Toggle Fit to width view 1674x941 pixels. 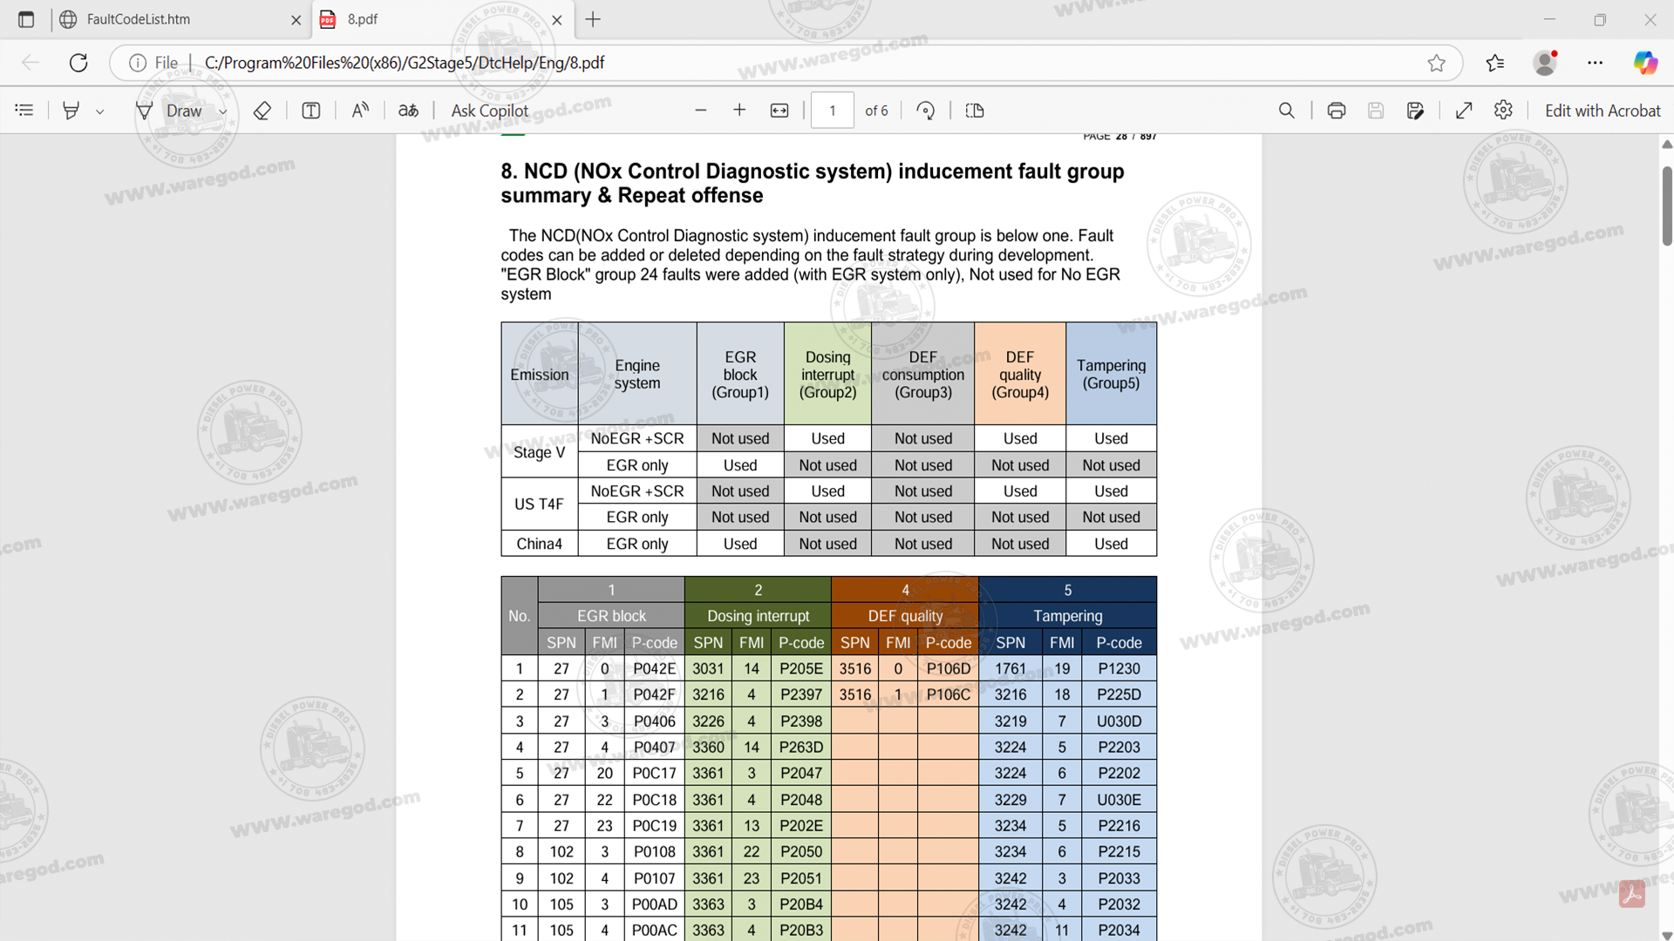tap(779, 111)
